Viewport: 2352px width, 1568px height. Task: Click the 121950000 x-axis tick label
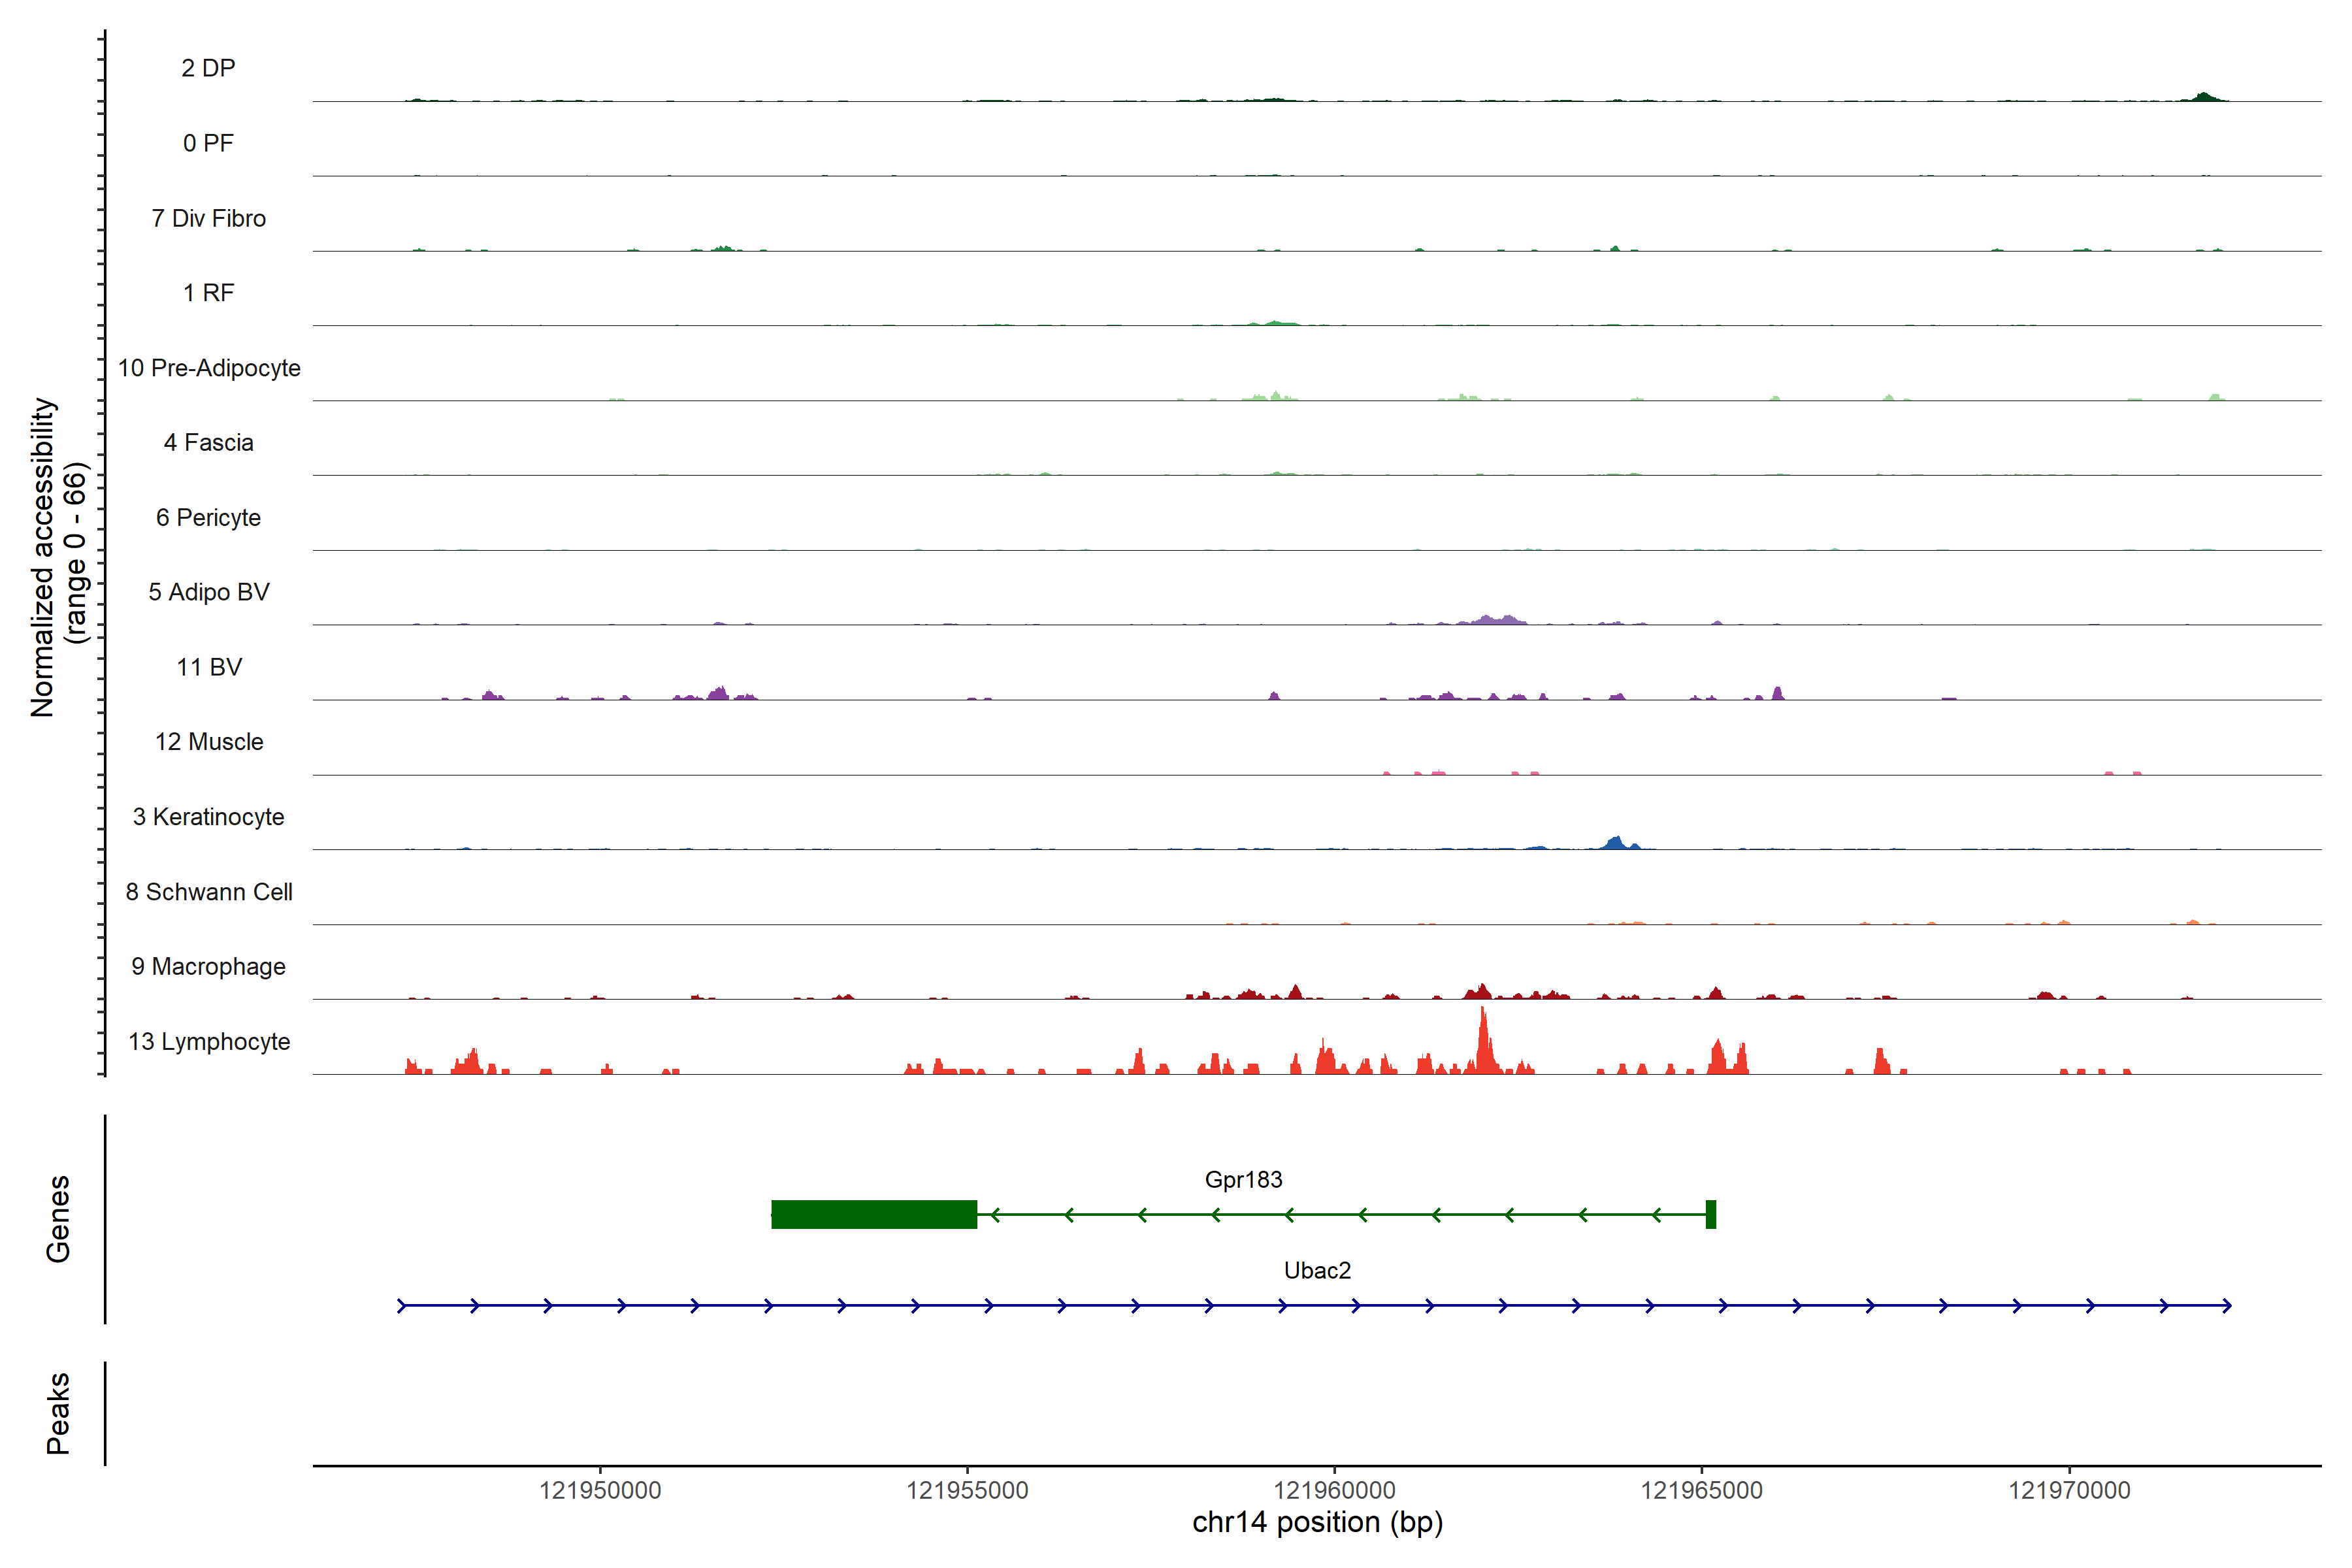click(x=600, y=1490)
